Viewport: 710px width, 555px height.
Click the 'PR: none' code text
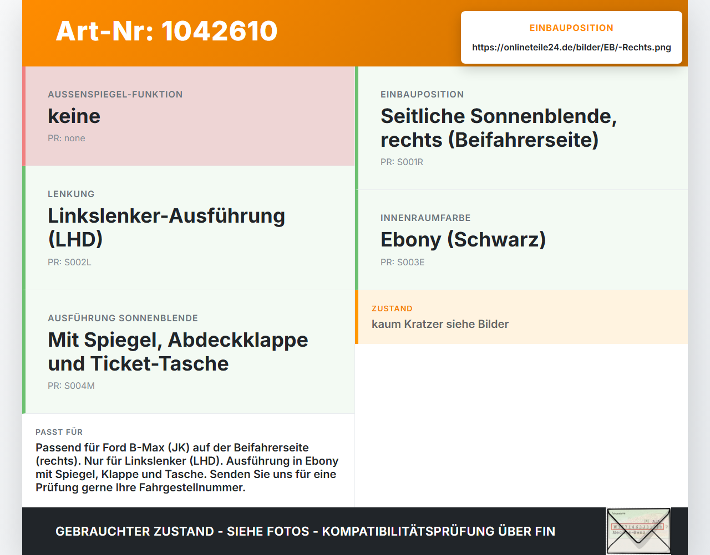(x=67, y=138)
